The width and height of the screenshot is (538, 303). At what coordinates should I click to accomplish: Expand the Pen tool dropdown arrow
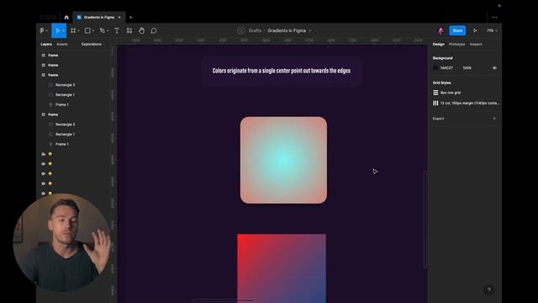(108, 30)
